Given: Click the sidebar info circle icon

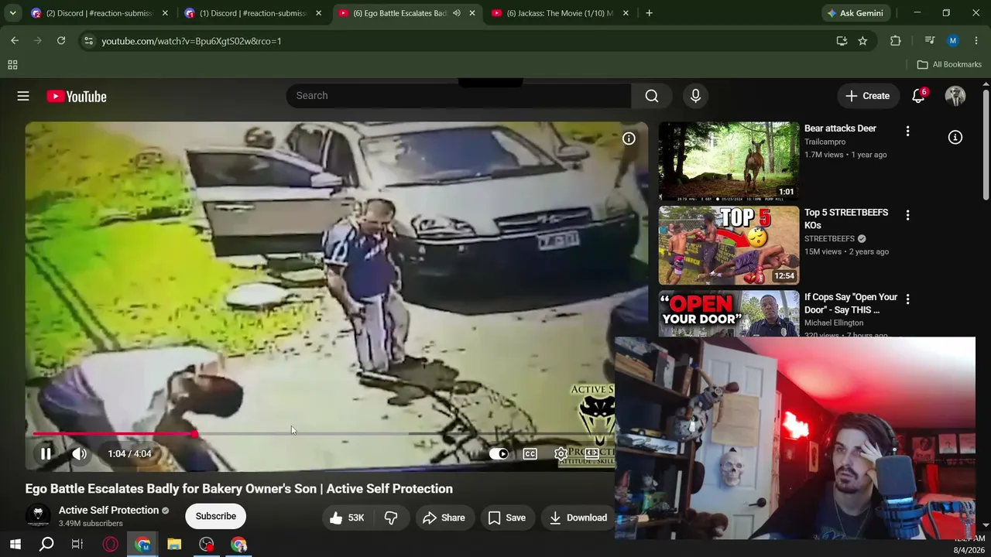Looking at the screenshot, I should pyautogui.click(x=955, y=138).
